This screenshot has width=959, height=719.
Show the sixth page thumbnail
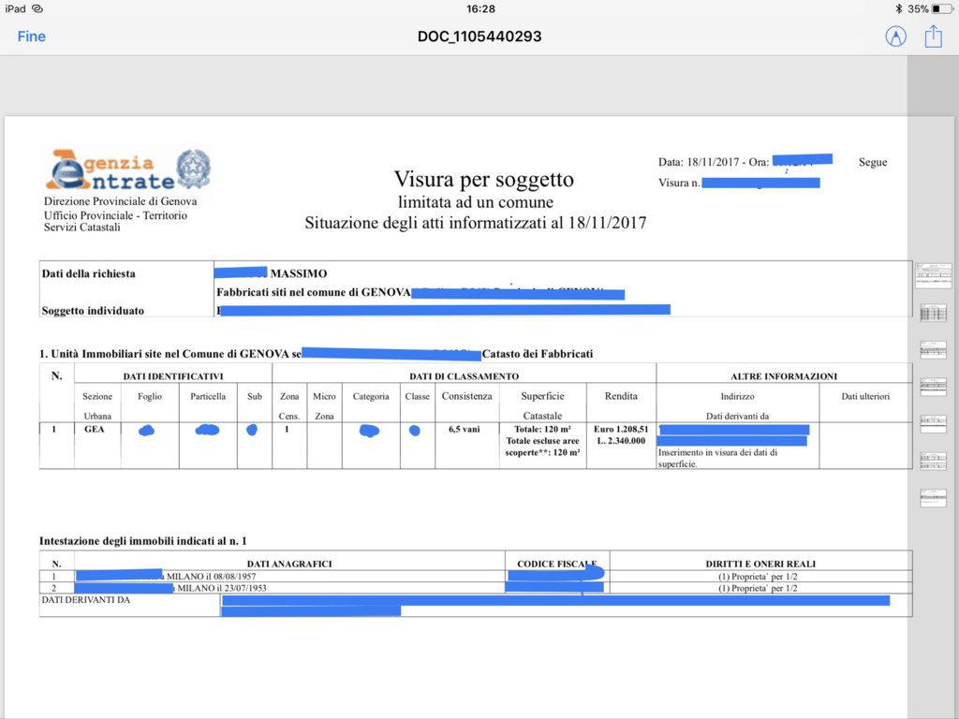coord(933,461)
